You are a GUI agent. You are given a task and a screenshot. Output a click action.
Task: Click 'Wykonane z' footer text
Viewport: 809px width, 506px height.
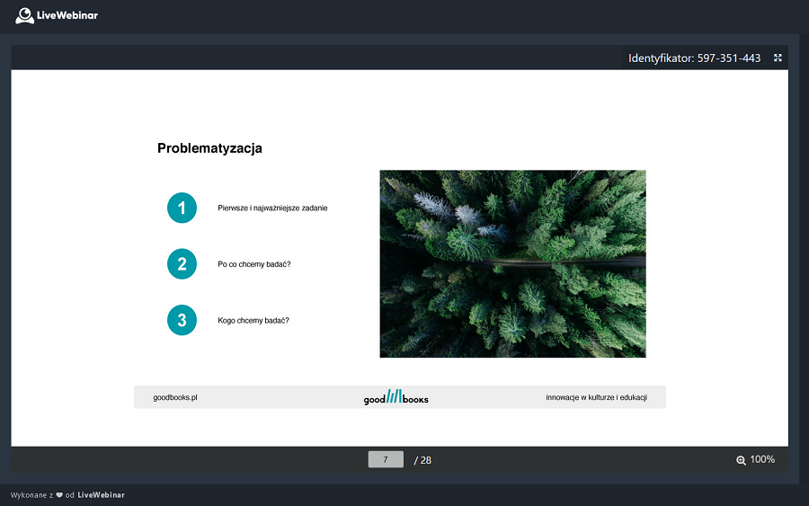[x=31, y=495]
